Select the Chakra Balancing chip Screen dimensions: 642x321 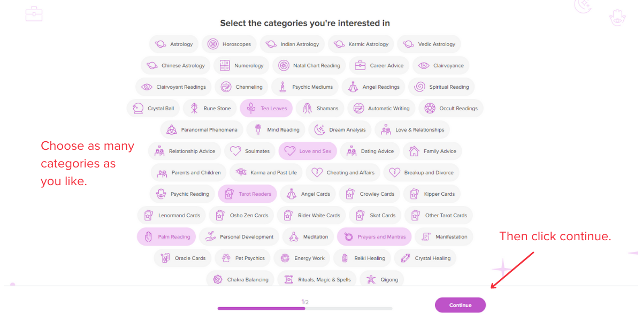coord(241,280)
